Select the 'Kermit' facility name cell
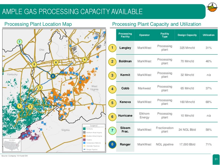 pyautogui.click(x=125, y=75)
